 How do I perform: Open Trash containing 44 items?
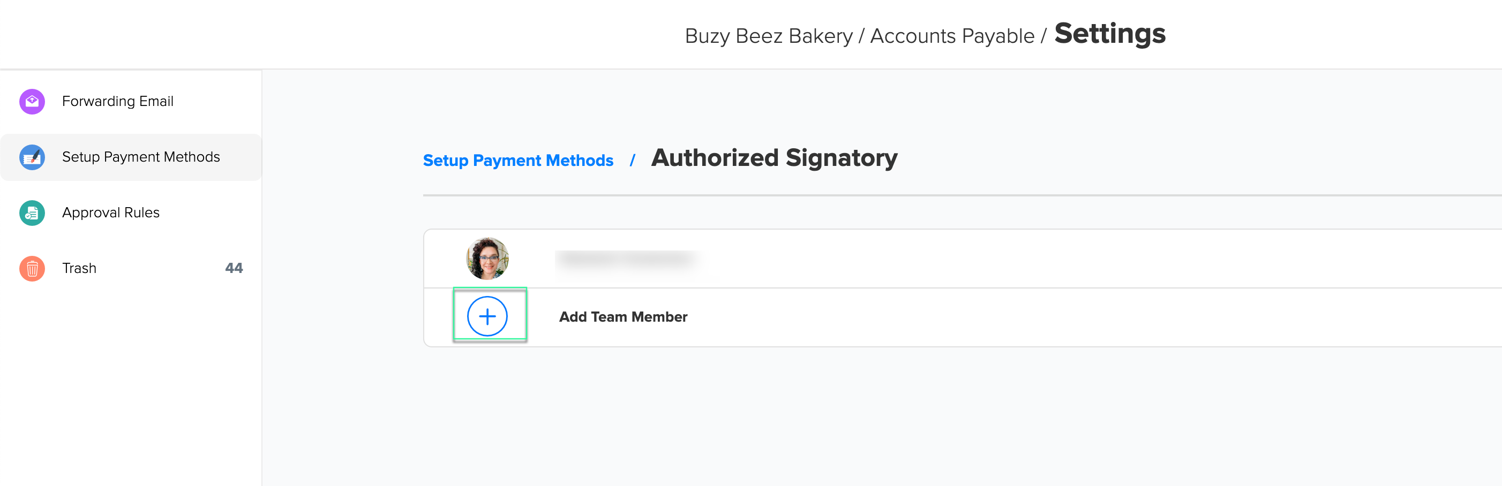point(79,268)
